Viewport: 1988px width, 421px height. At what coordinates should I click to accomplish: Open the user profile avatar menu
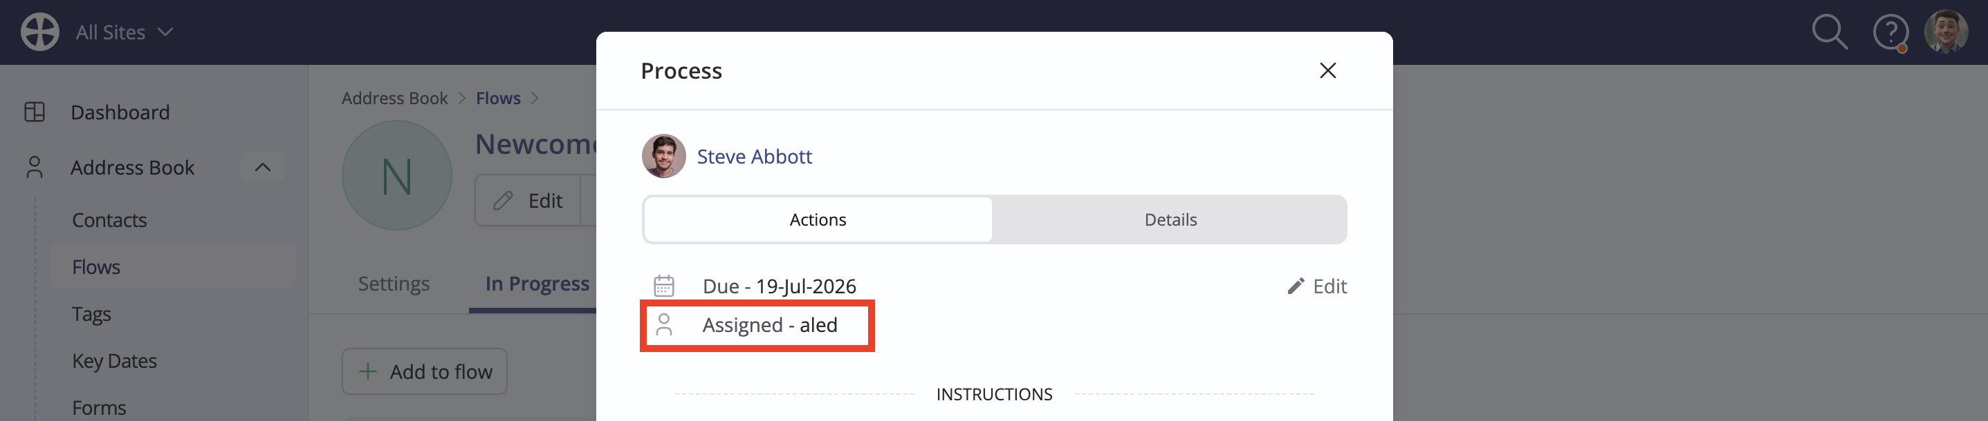coord(1946,32)
